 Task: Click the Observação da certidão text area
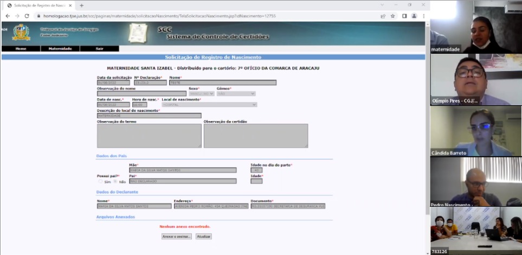click(x=255, y=136)
